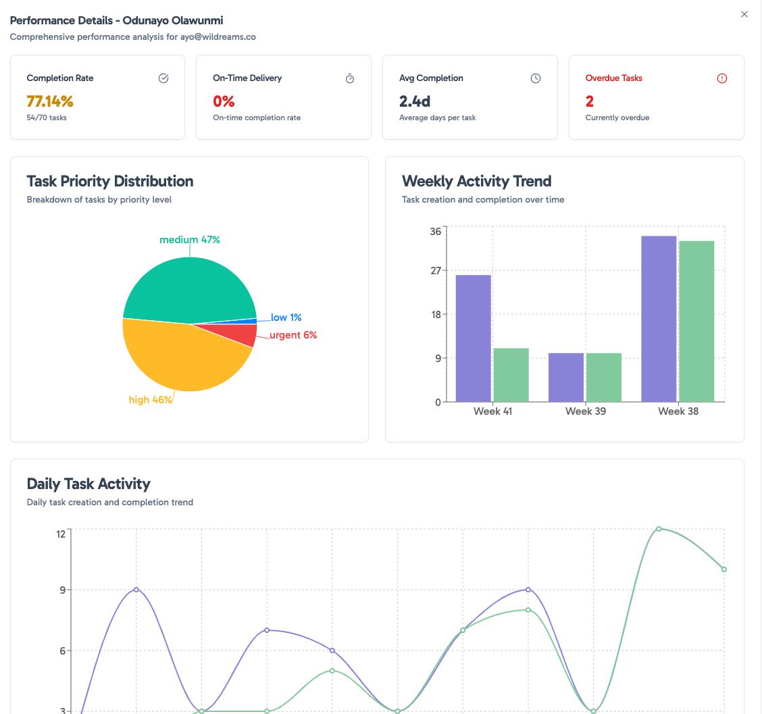Click the email ayo@wildreams.co in subtitle

click(218, 37)
